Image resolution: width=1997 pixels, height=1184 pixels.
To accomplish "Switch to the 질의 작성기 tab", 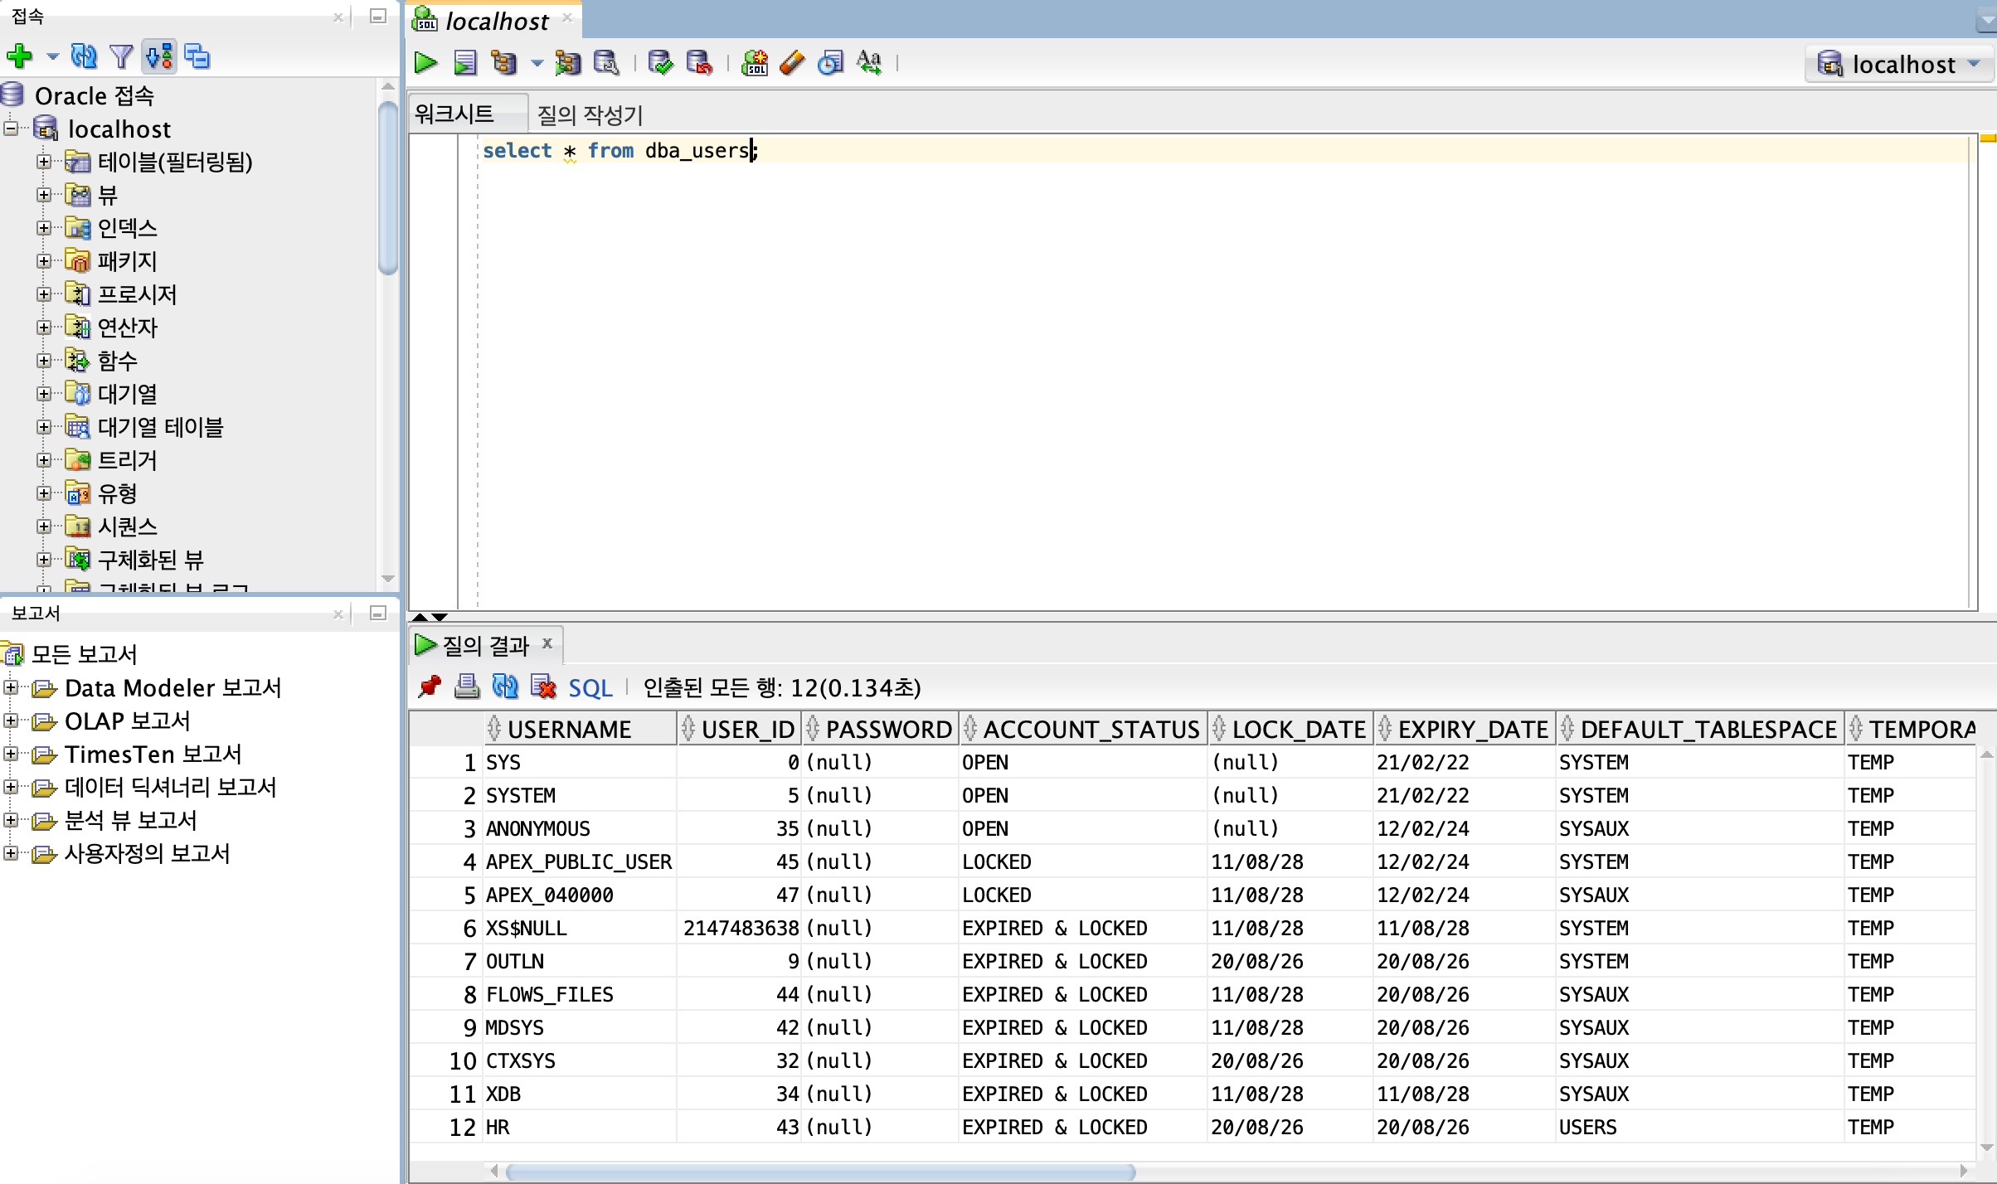I will [590, 114].
